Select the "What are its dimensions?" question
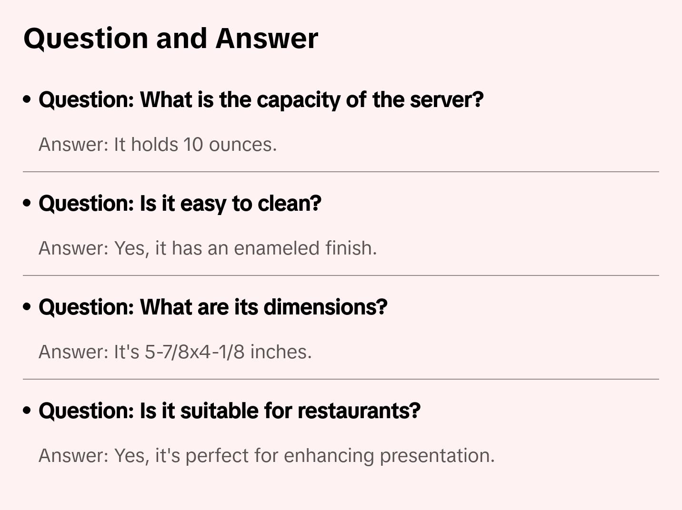This screenshot has height=510, width=682. (x=213, y=307)
